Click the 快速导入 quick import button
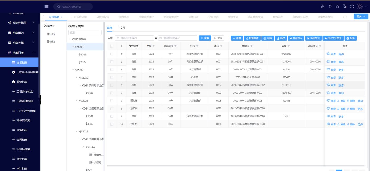 coord(296,38)
